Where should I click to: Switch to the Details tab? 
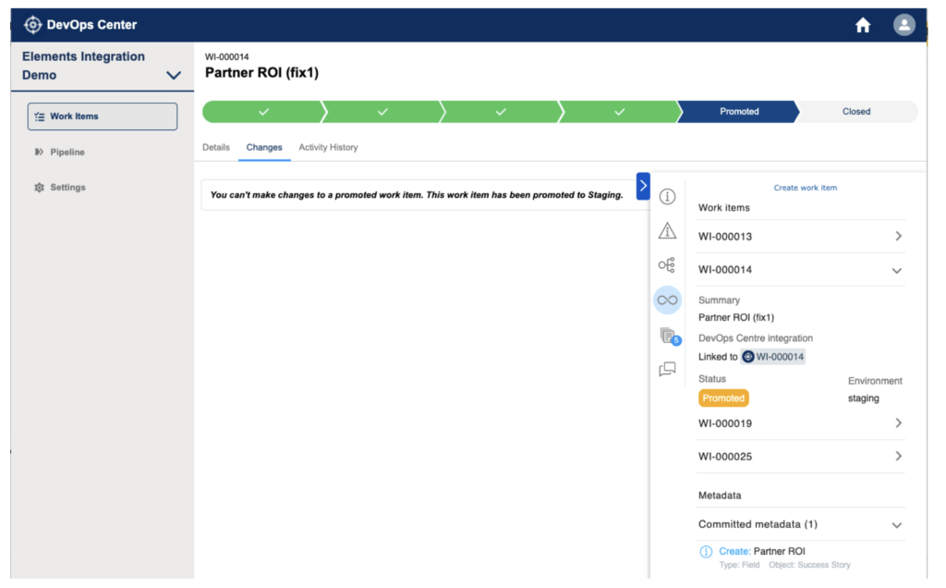tap(215, 148)
